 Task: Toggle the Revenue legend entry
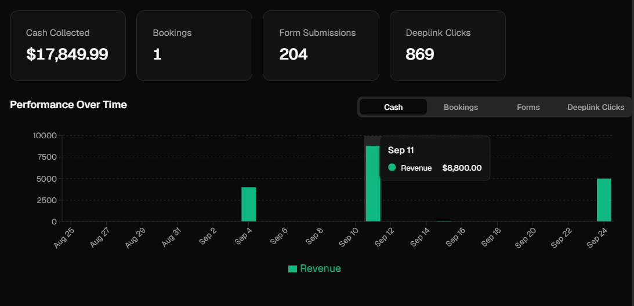click(314, 268)
